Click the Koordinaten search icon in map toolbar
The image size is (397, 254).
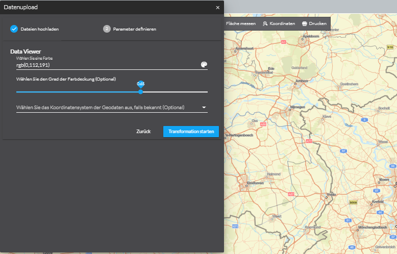pyautogui.click(x=265, y=23)
